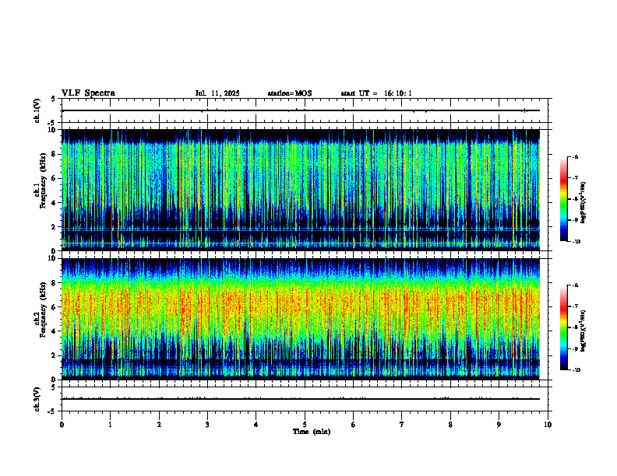Click the "Time (min)" axis title
This screenshot has width=617, height=476.
click(312, 432)
